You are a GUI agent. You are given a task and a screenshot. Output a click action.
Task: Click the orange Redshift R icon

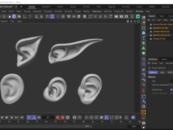point(143,112)
